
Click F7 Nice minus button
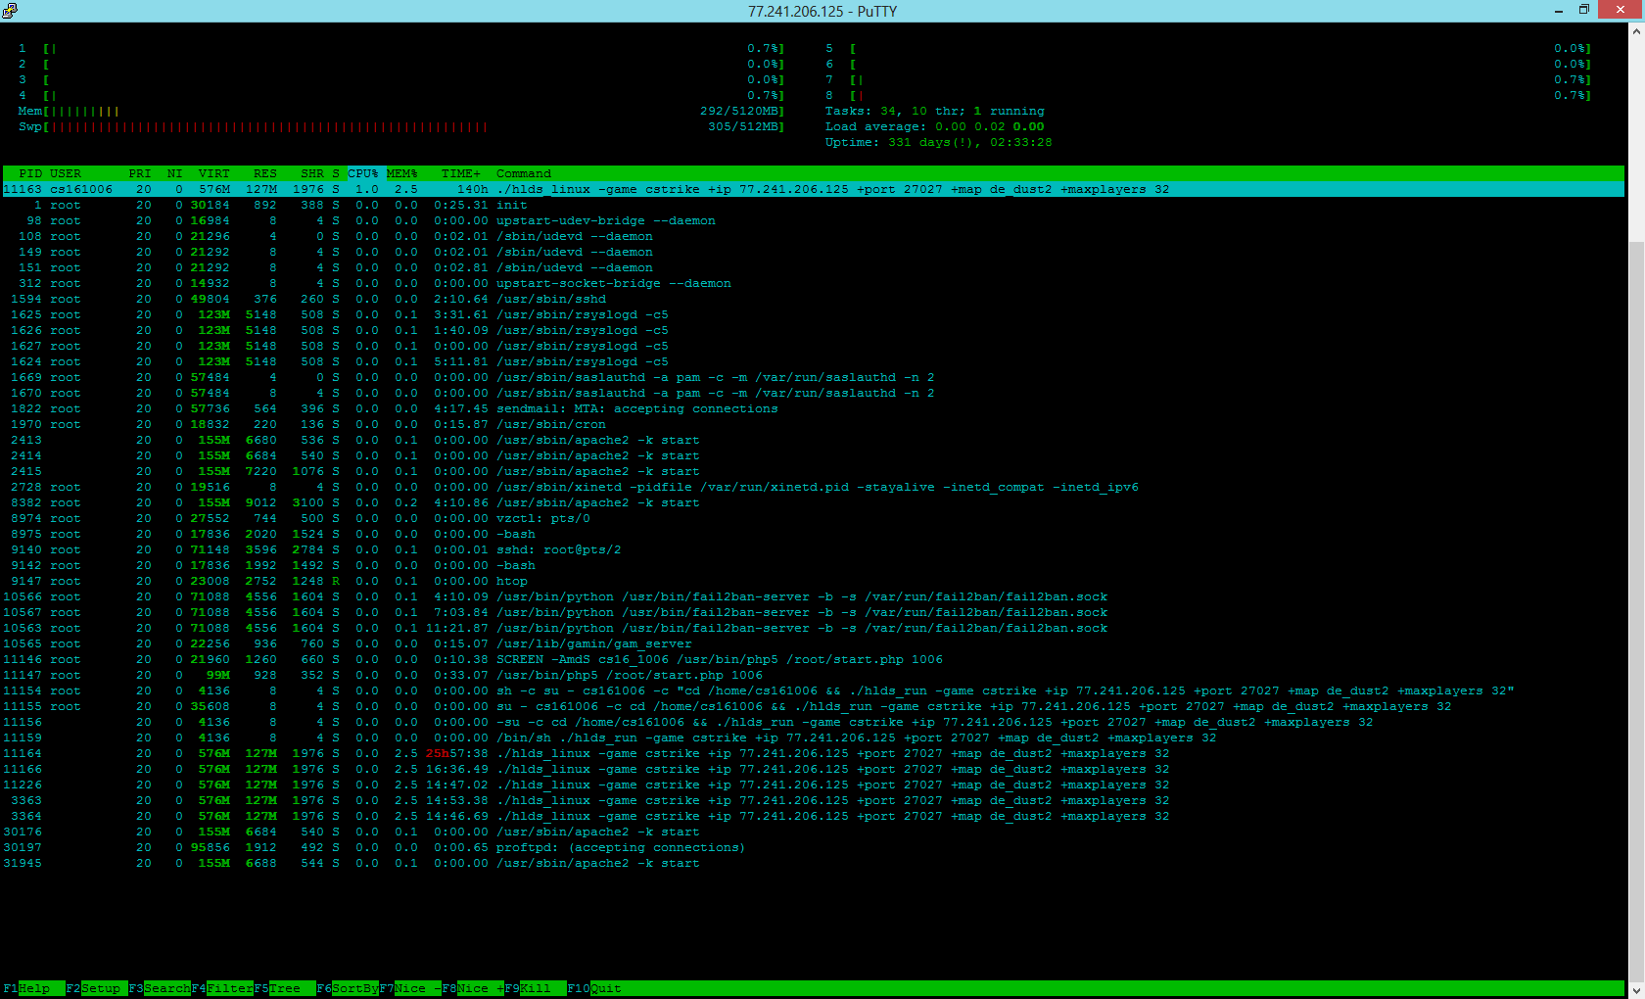point(409,988)
